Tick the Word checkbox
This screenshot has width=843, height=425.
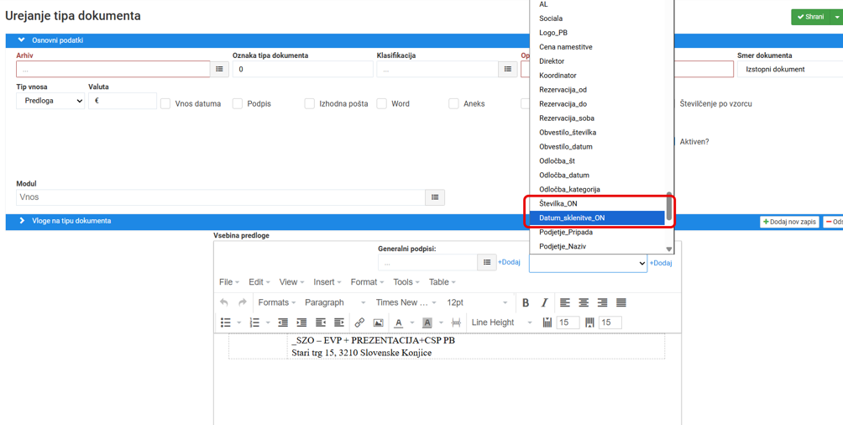click(x=382, y=104)
